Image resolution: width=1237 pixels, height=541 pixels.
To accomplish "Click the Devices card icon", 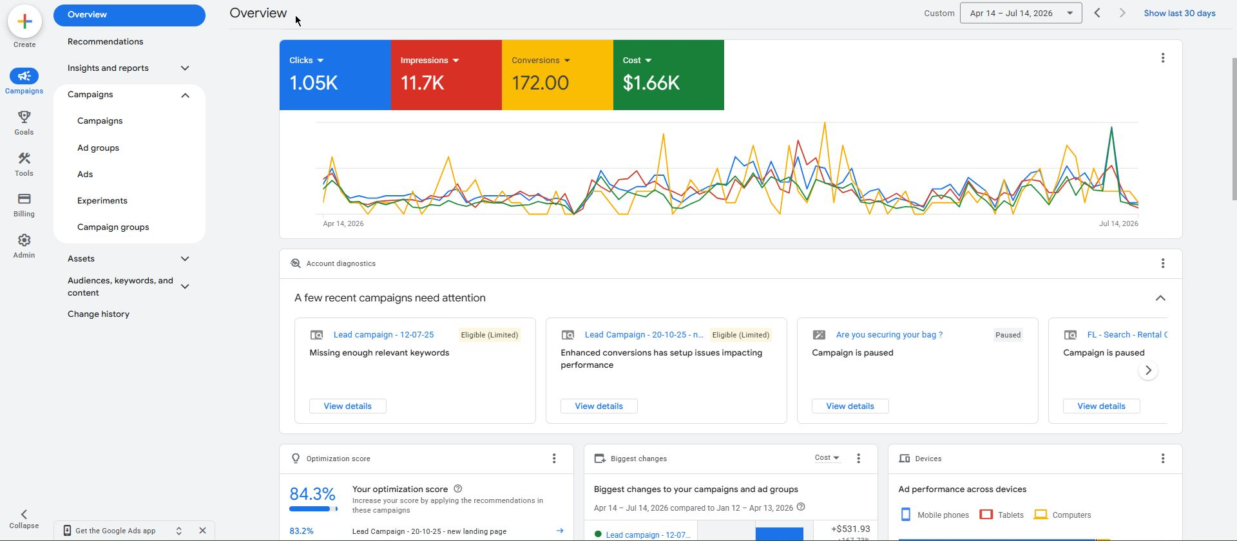I will click(905, 459).
